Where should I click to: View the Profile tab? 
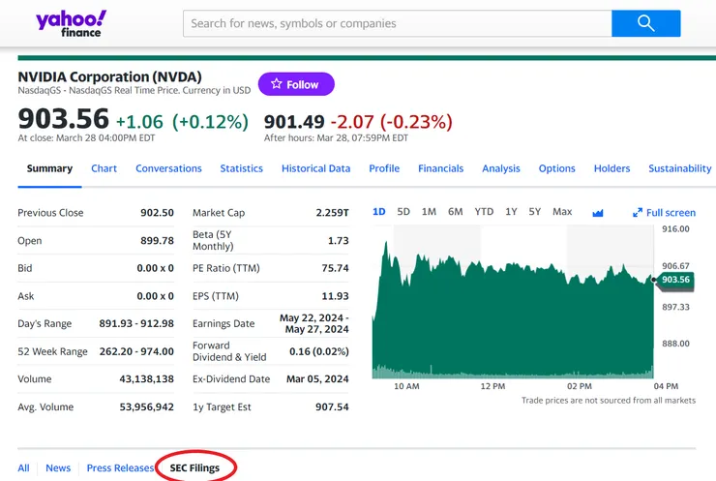click(x=384, y=168)
